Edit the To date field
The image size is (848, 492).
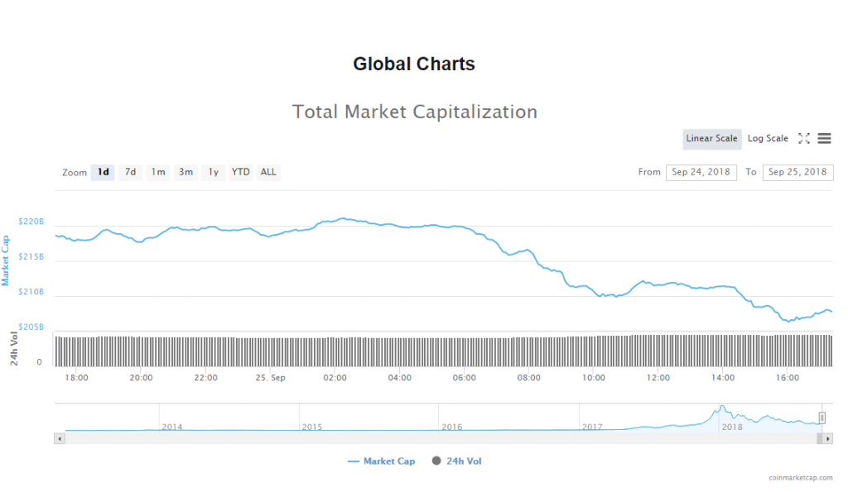click(x=797, y=172)
